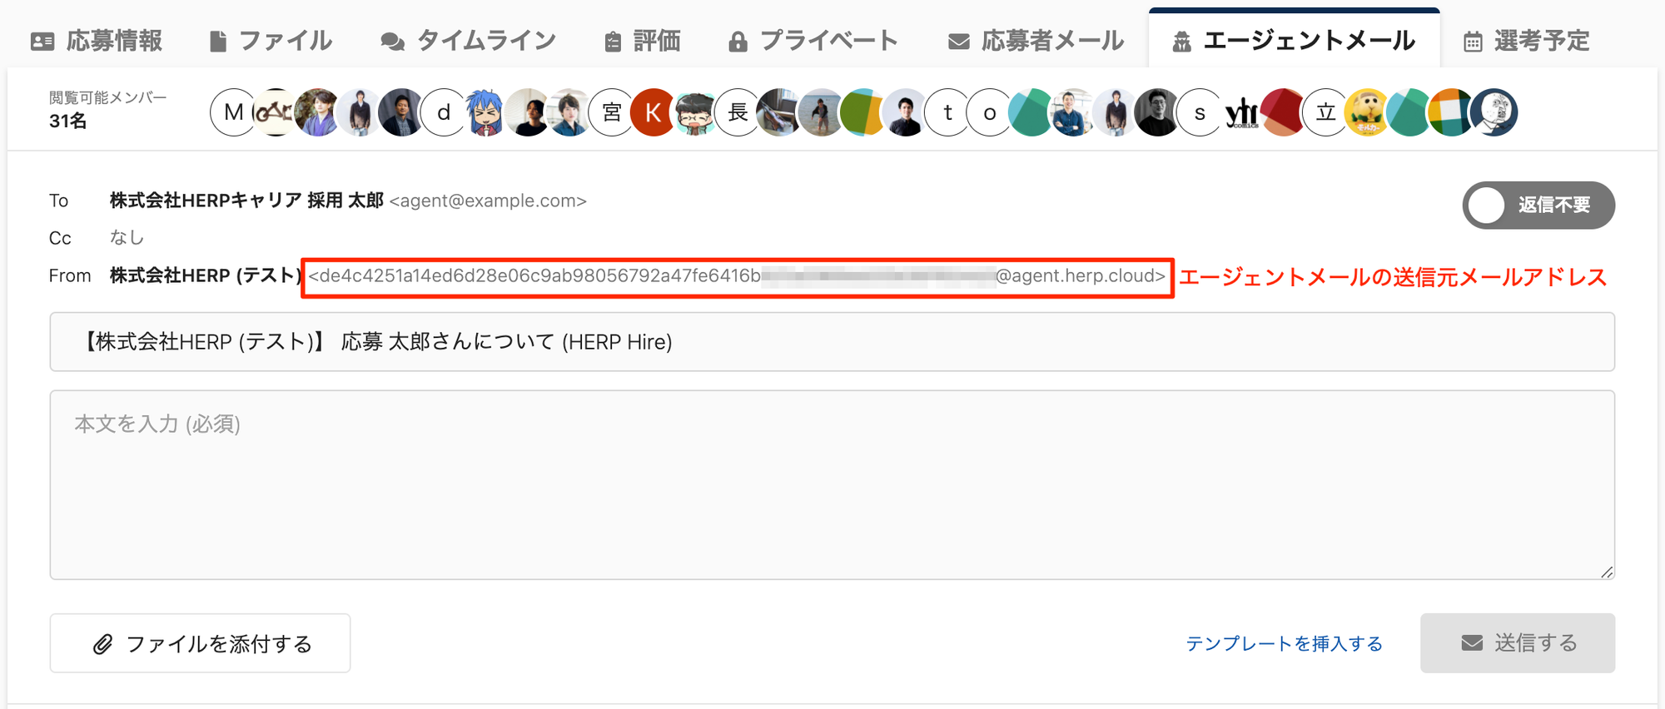Click the member avatar labeled 宮
This screenshot has width=1665, height=709.
coord(612,112)
